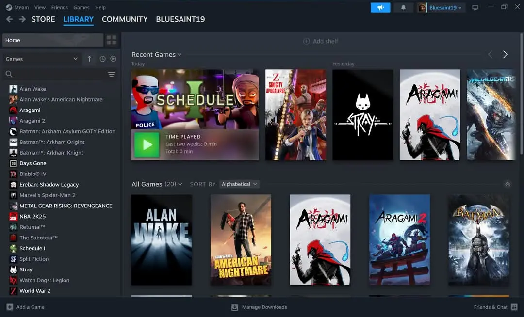This screenshot has height=317, width=524.
Task: Toggle the ready-to-play filter icon
Action: coord(113,59)
